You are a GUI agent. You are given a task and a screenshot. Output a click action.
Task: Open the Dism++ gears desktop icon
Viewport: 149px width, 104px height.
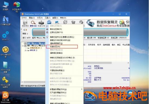(x=5, y=36)
